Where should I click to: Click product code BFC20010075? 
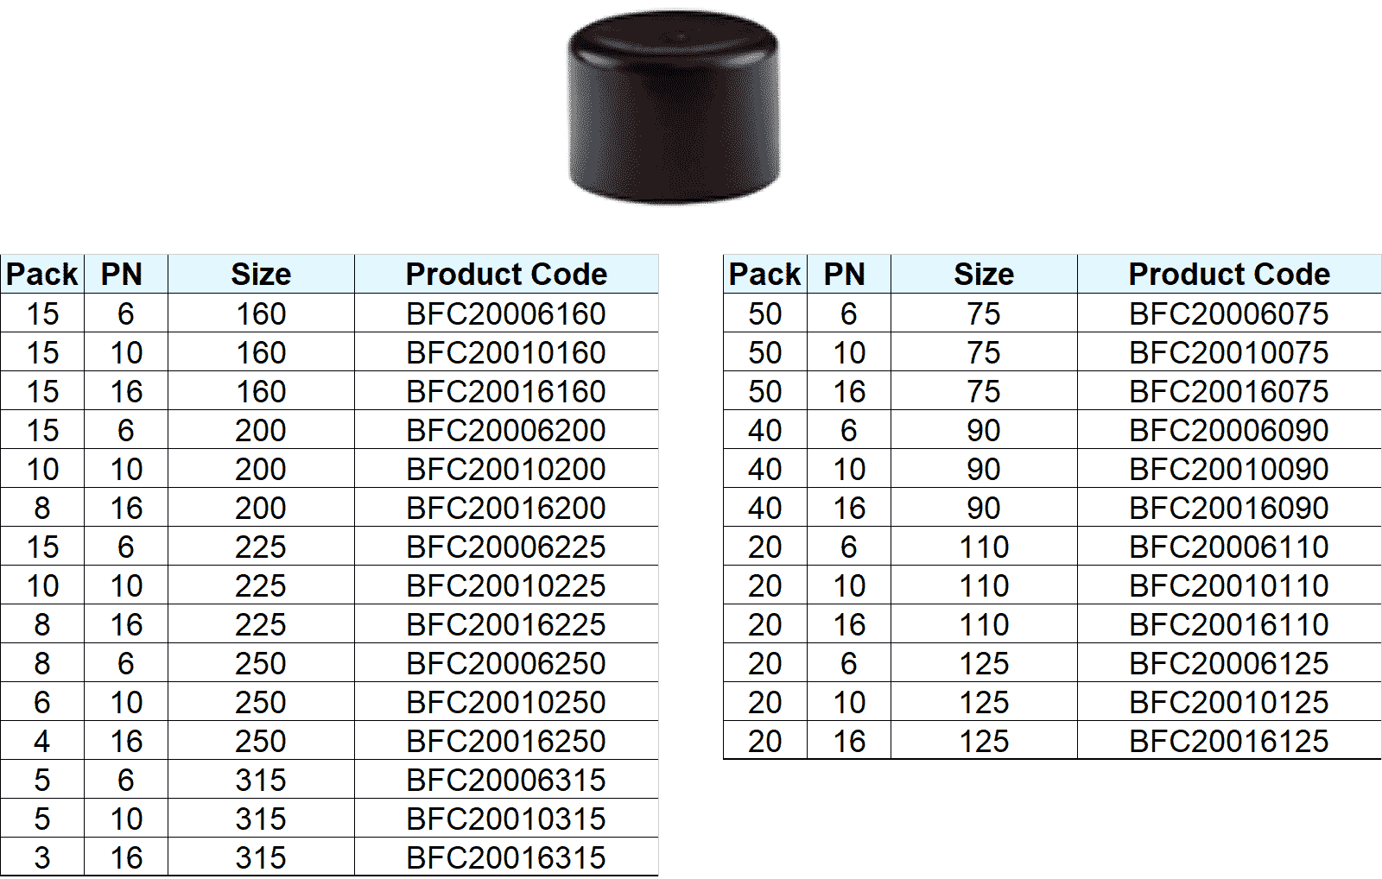point(1228,353)
